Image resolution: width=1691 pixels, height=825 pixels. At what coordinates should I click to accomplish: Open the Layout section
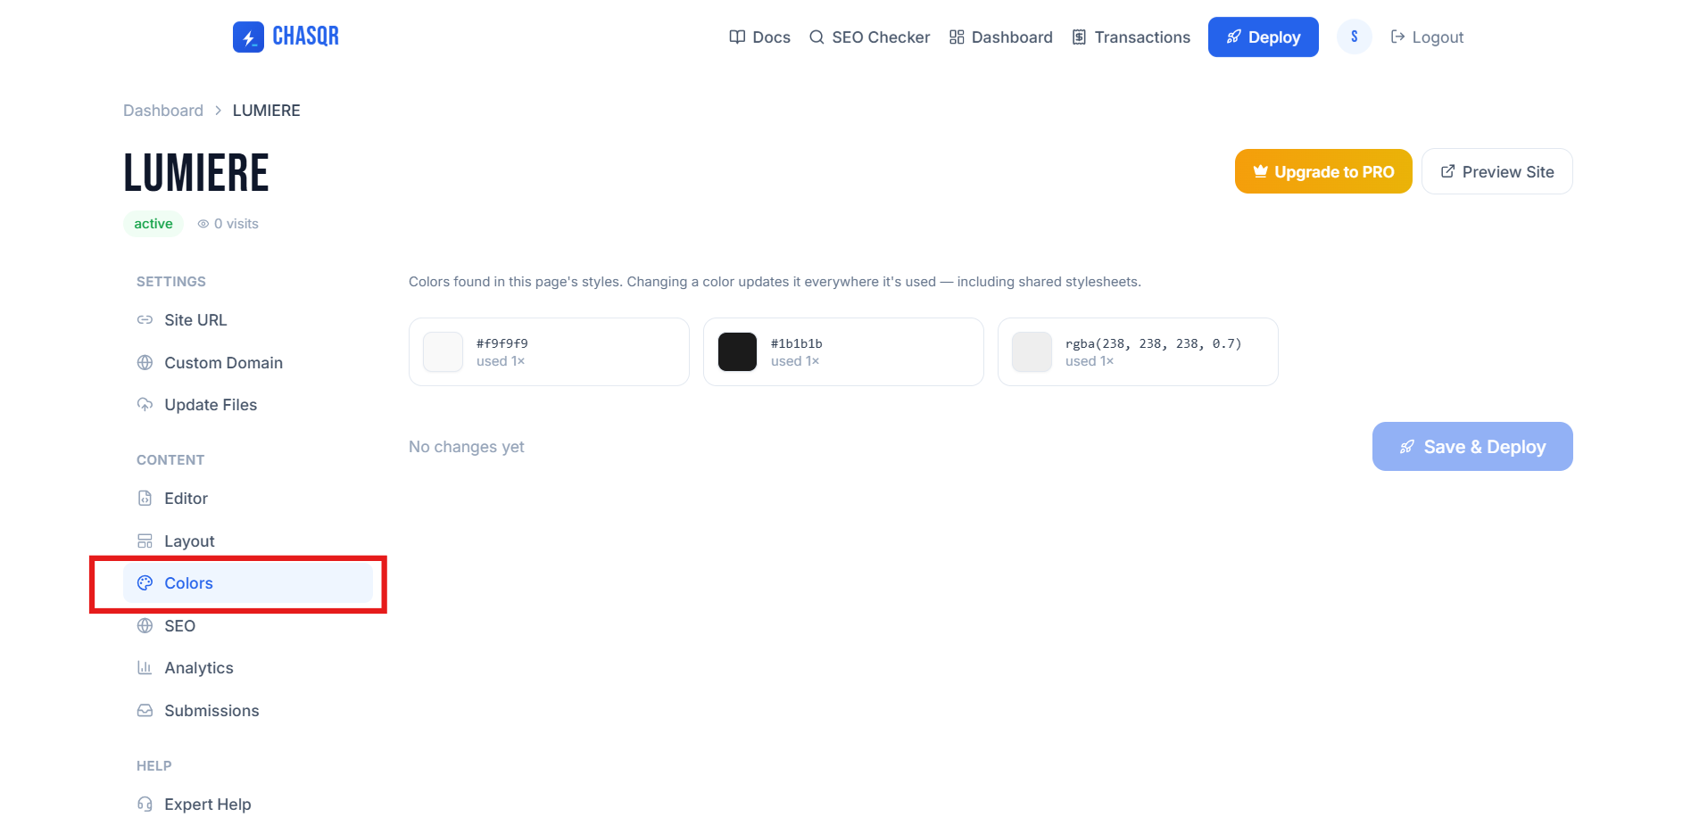(248, 541)
